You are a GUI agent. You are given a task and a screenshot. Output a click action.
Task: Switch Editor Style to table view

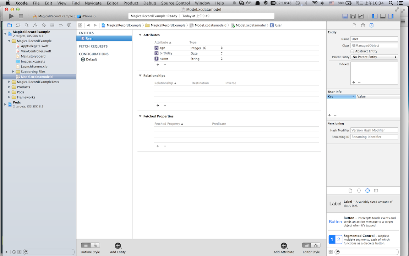pos(306,245)
